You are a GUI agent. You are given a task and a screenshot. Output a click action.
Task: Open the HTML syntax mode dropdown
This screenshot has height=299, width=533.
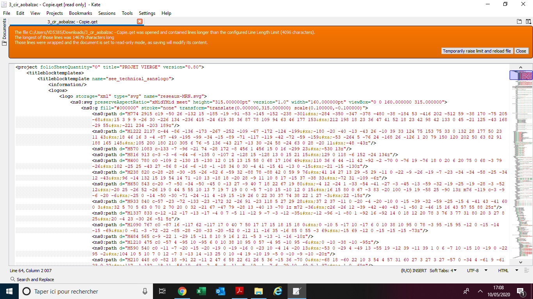(508, 271)
